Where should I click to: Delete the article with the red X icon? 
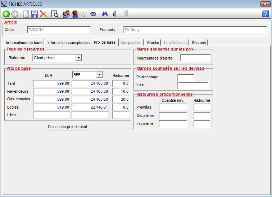click(44, 14)
